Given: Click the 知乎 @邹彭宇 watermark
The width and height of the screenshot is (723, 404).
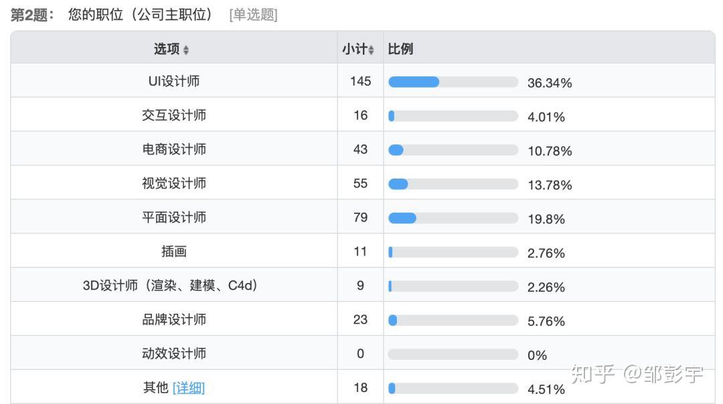Looking at the screenshot, I should coord(637,374).
